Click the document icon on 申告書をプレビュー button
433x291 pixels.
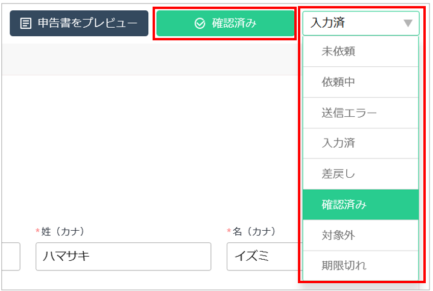(26, 23)
